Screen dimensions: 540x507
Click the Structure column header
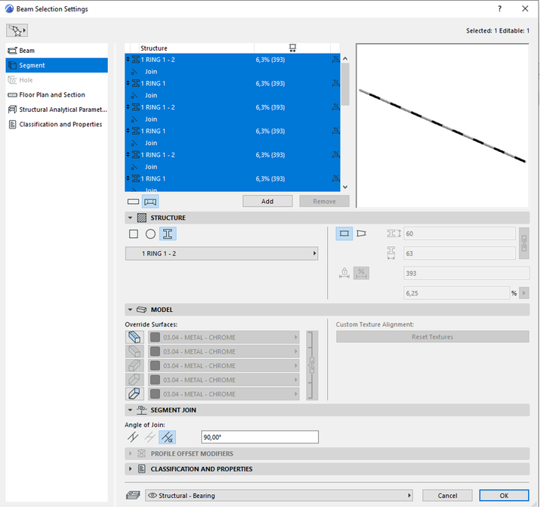pyautogui.click(x=196, y=48)
